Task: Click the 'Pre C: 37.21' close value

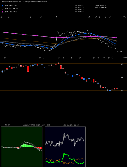Action: pos(80,12)
